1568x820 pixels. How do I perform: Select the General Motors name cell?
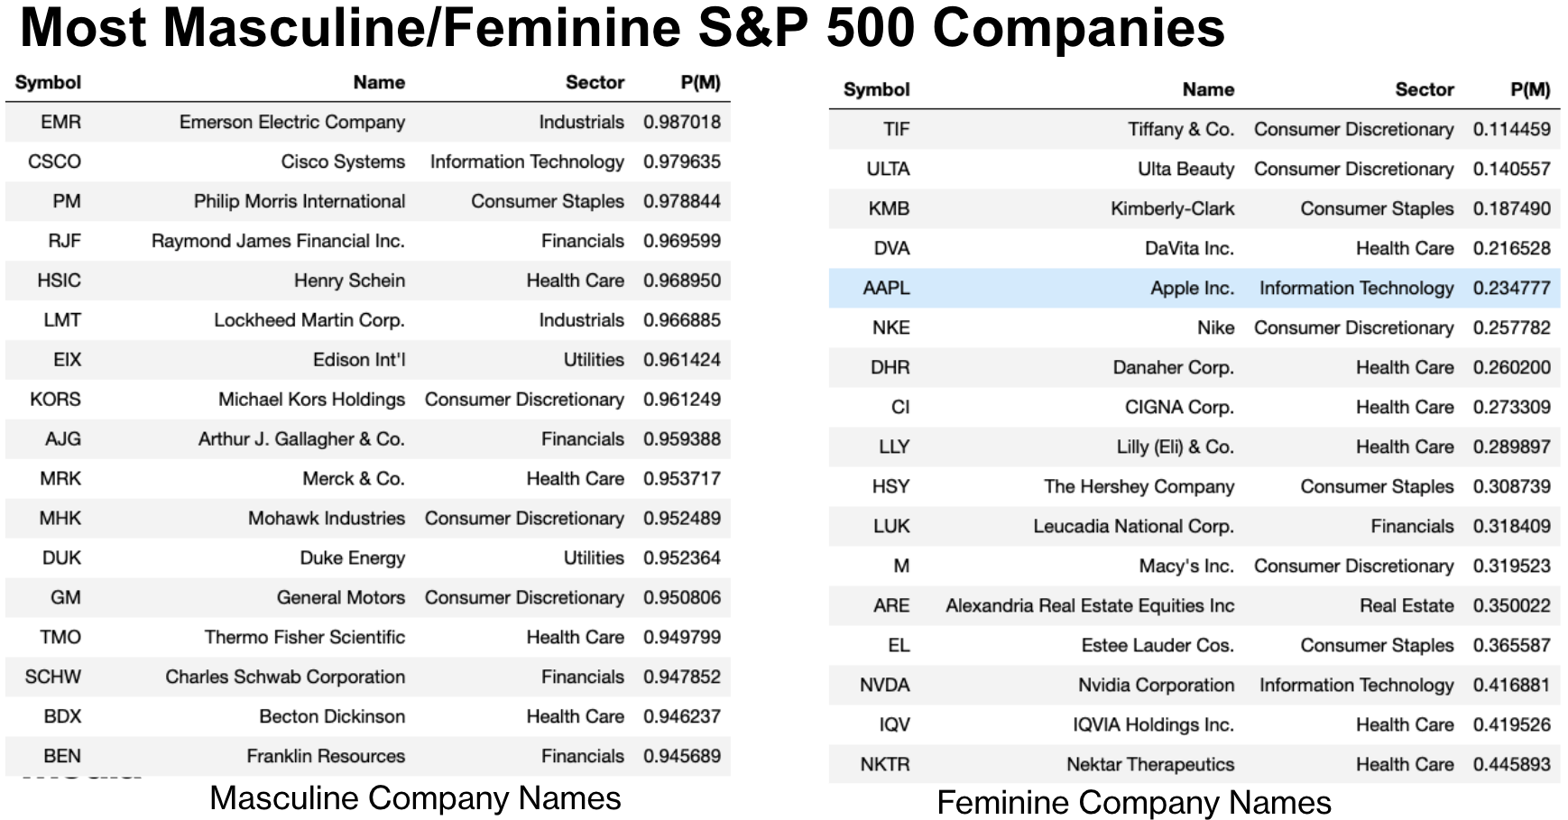tap(341, 598)
